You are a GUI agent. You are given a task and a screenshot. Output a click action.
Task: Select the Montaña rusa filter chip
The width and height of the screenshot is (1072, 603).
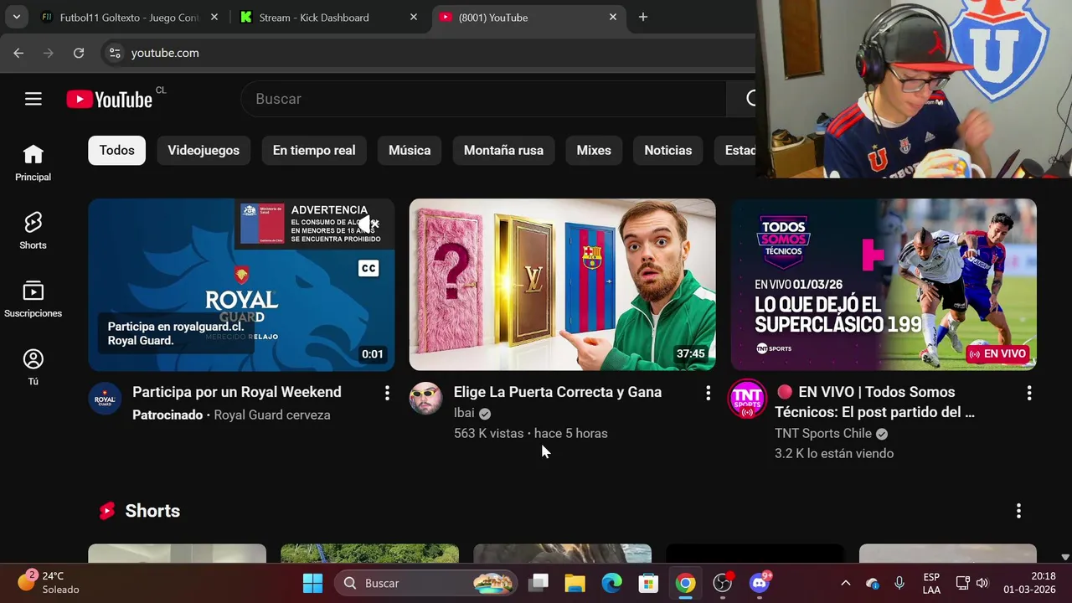(x=503, y=151)
